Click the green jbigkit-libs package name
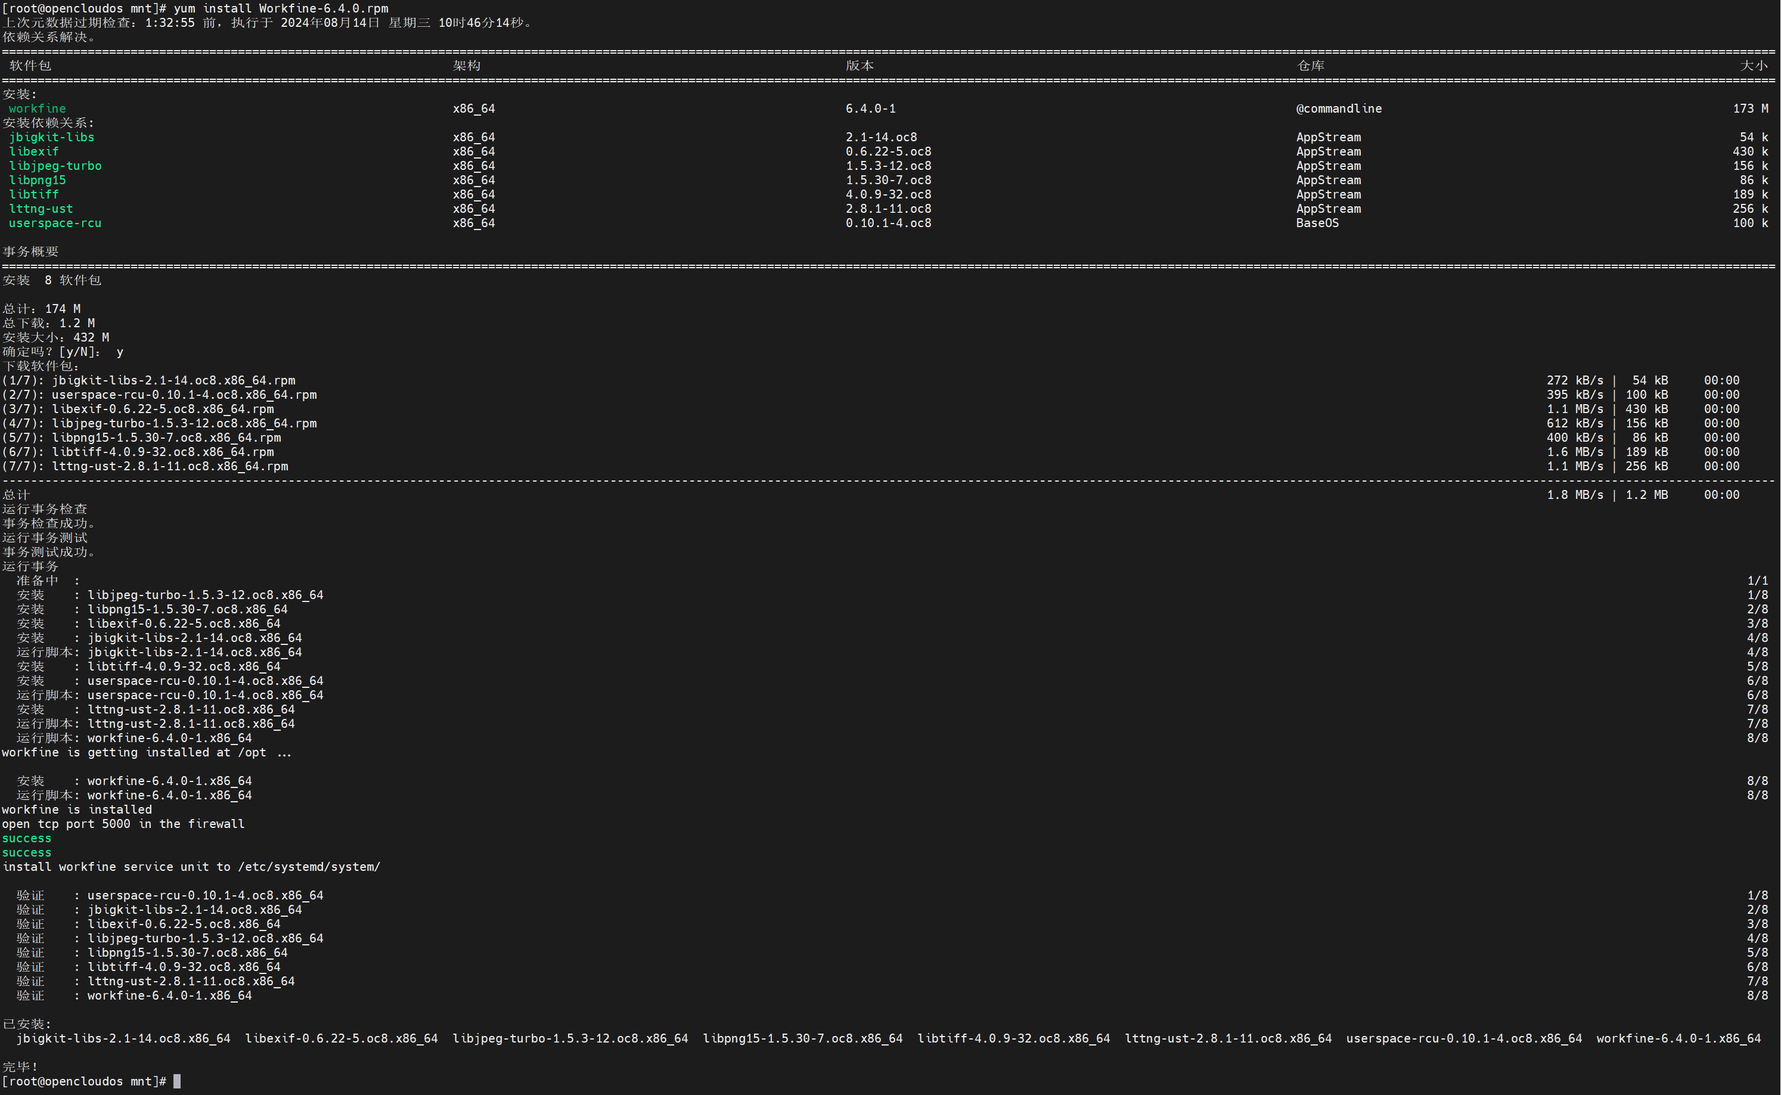1781x1095 pixels. pyautogui.click(x=51, y=137)
